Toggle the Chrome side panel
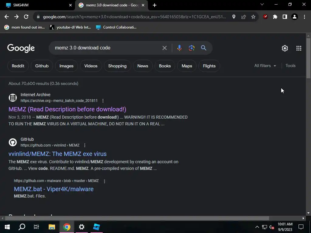The height and width of the screenshot is (233, 311). coord(285,17)
